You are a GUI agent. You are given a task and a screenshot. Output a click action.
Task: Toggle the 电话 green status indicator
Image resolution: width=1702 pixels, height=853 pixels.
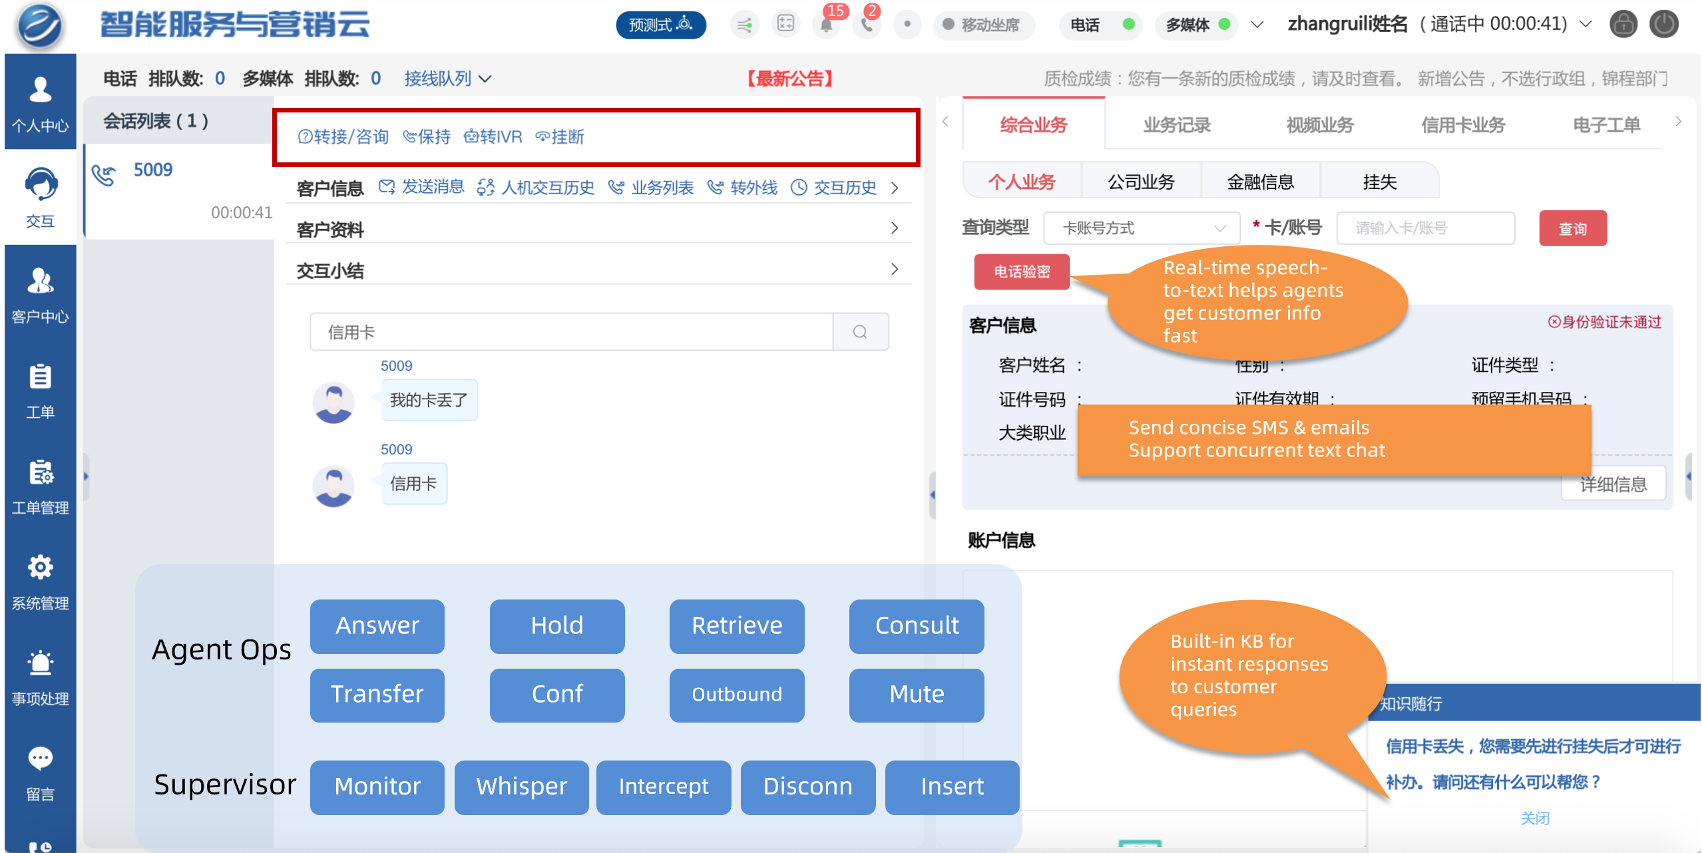1128,25
